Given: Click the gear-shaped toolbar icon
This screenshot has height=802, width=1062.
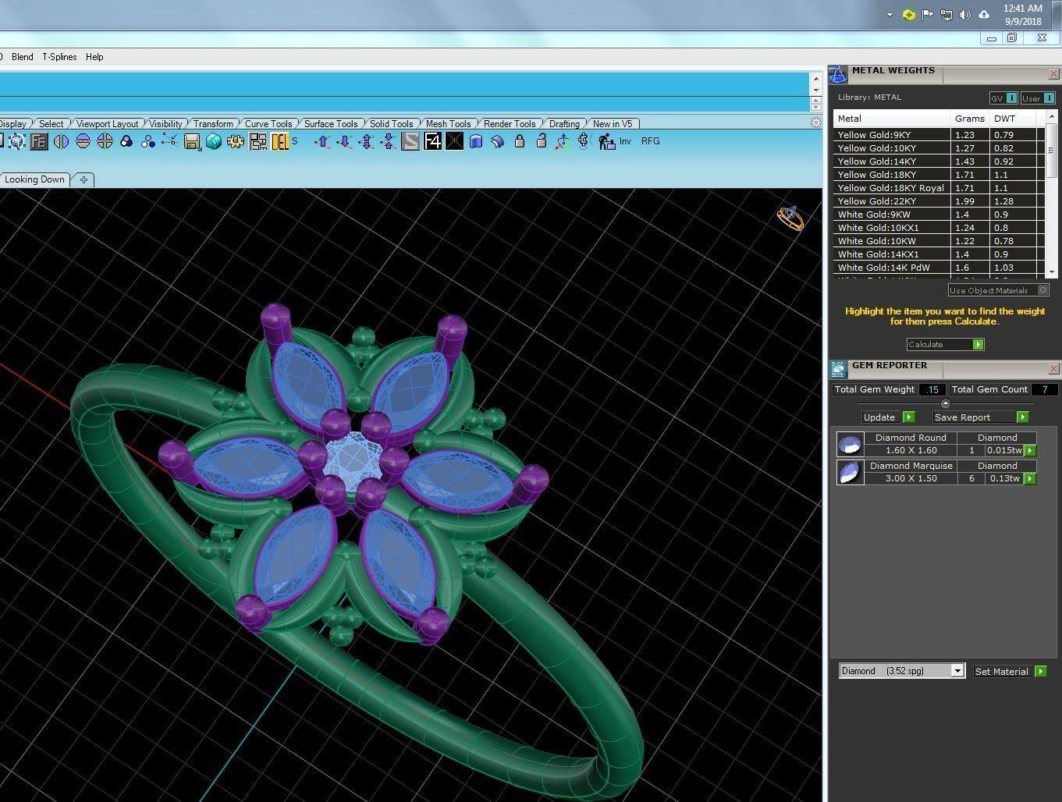Looking at the screenshot, I should 236,141.
